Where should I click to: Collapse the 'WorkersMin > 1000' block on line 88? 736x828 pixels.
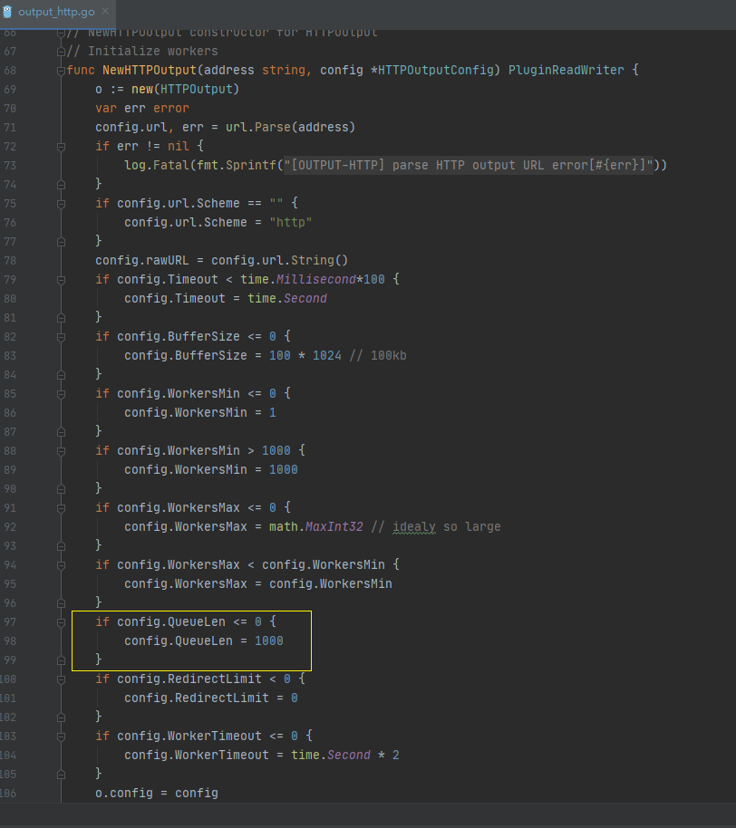click(61, 451)
